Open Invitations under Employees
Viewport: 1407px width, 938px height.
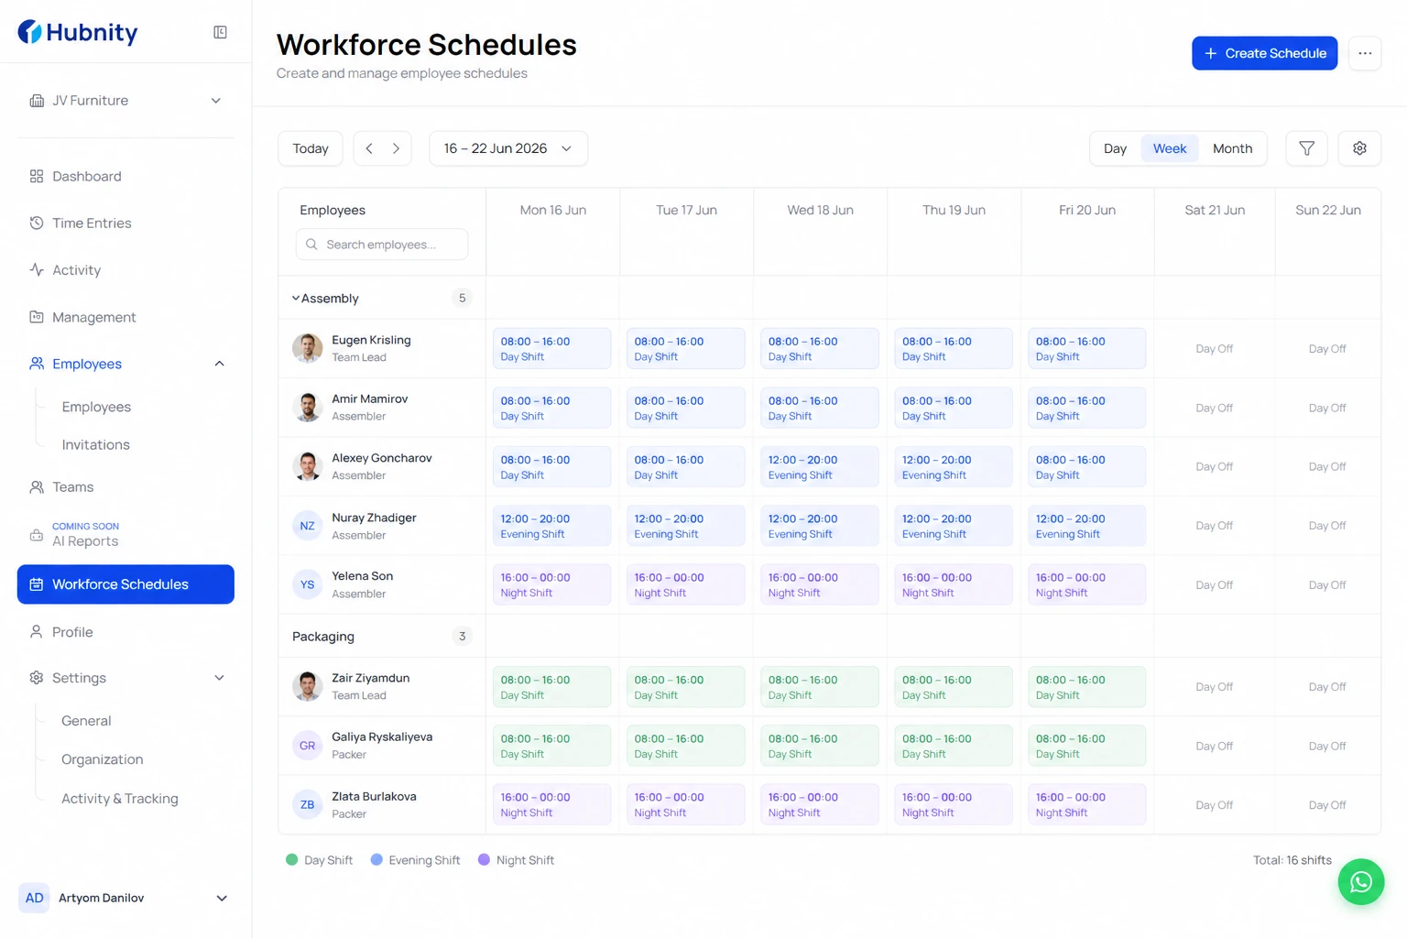coord(96,444)
